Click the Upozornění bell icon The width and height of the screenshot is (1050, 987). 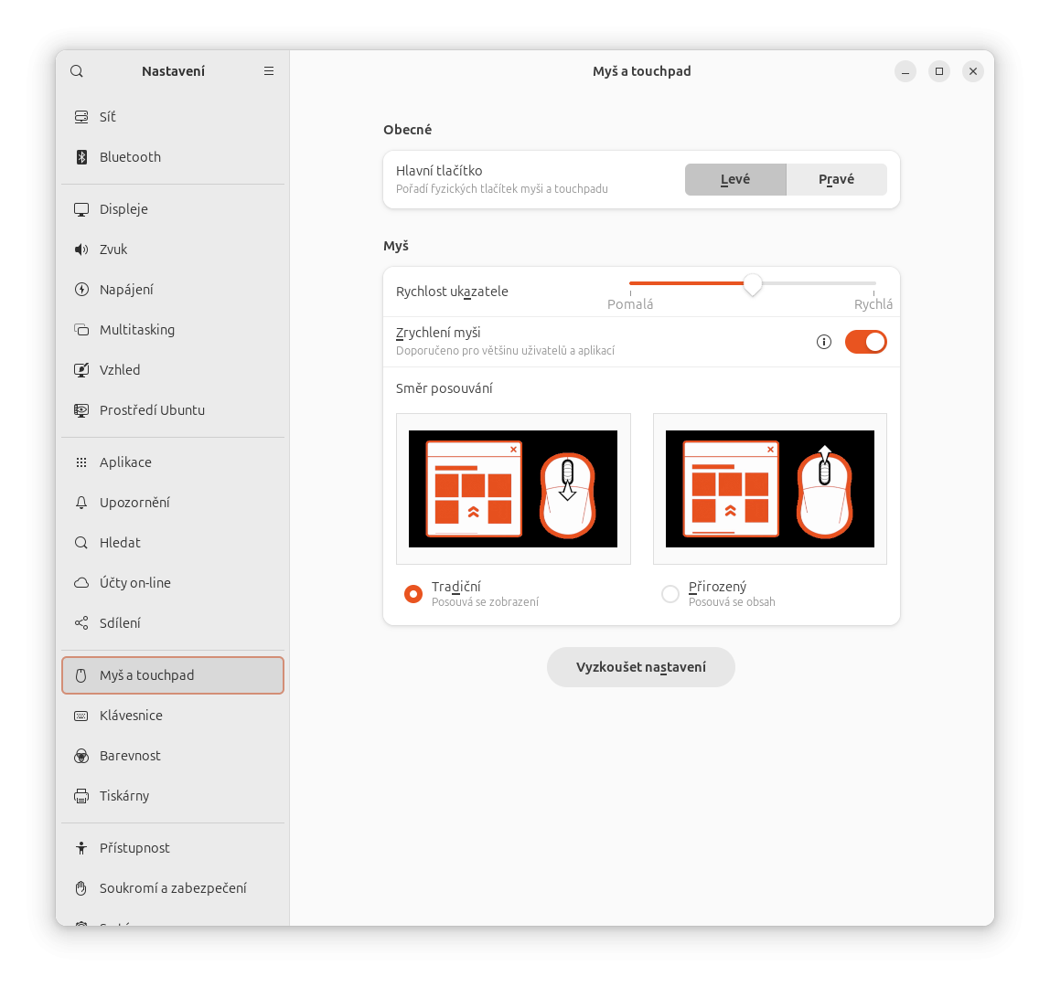click(x=81, y=503)
